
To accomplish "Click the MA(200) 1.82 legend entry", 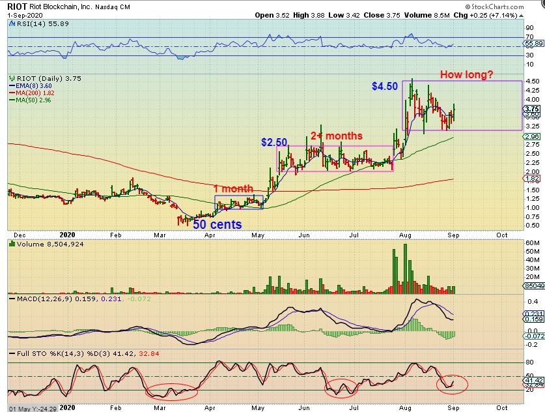I will [35, 93].
